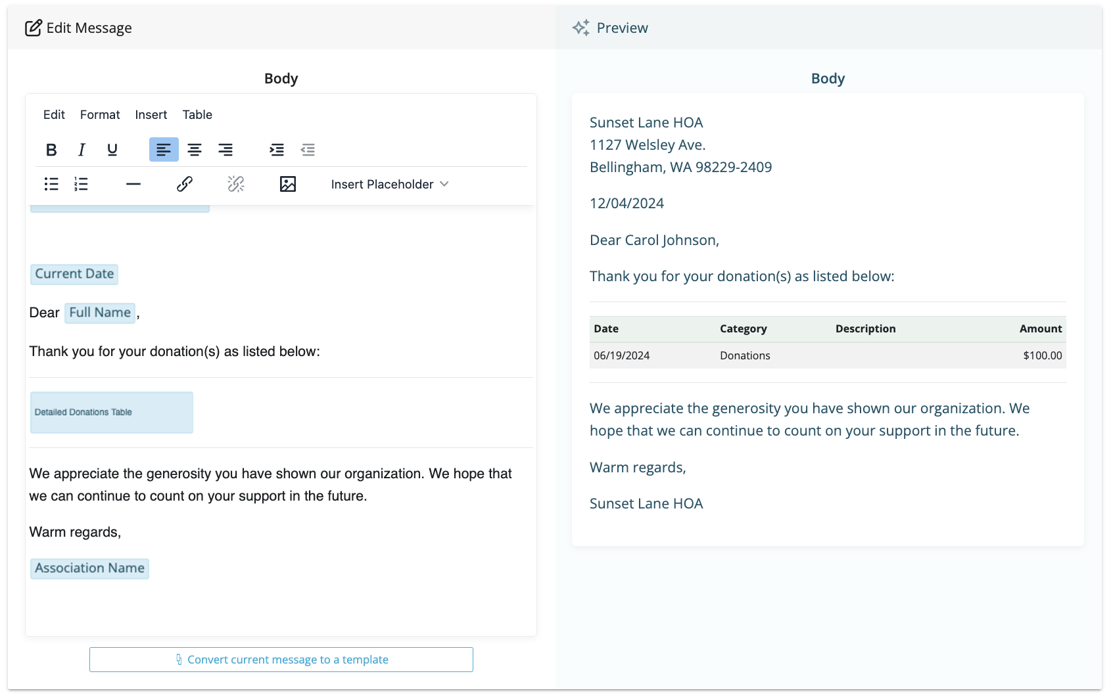Click 'Warm regards,' in the preview
The width and height of the screenshot is (1111, 699).
coord(638,468)
